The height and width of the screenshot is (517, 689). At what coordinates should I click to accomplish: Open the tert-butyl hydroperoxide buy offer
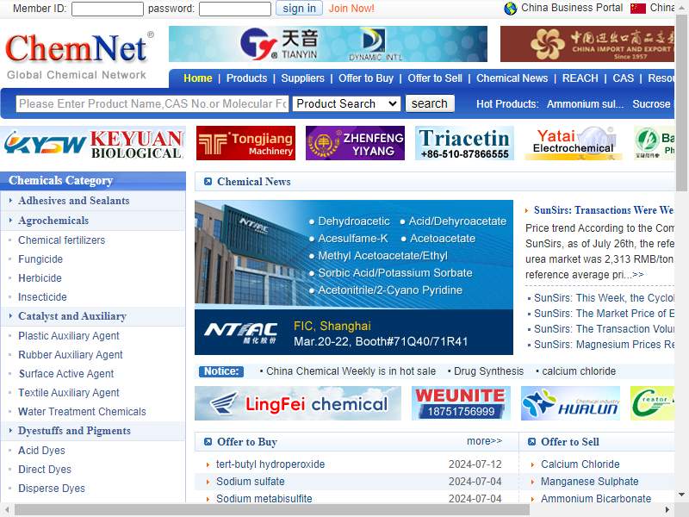(270, 464)
